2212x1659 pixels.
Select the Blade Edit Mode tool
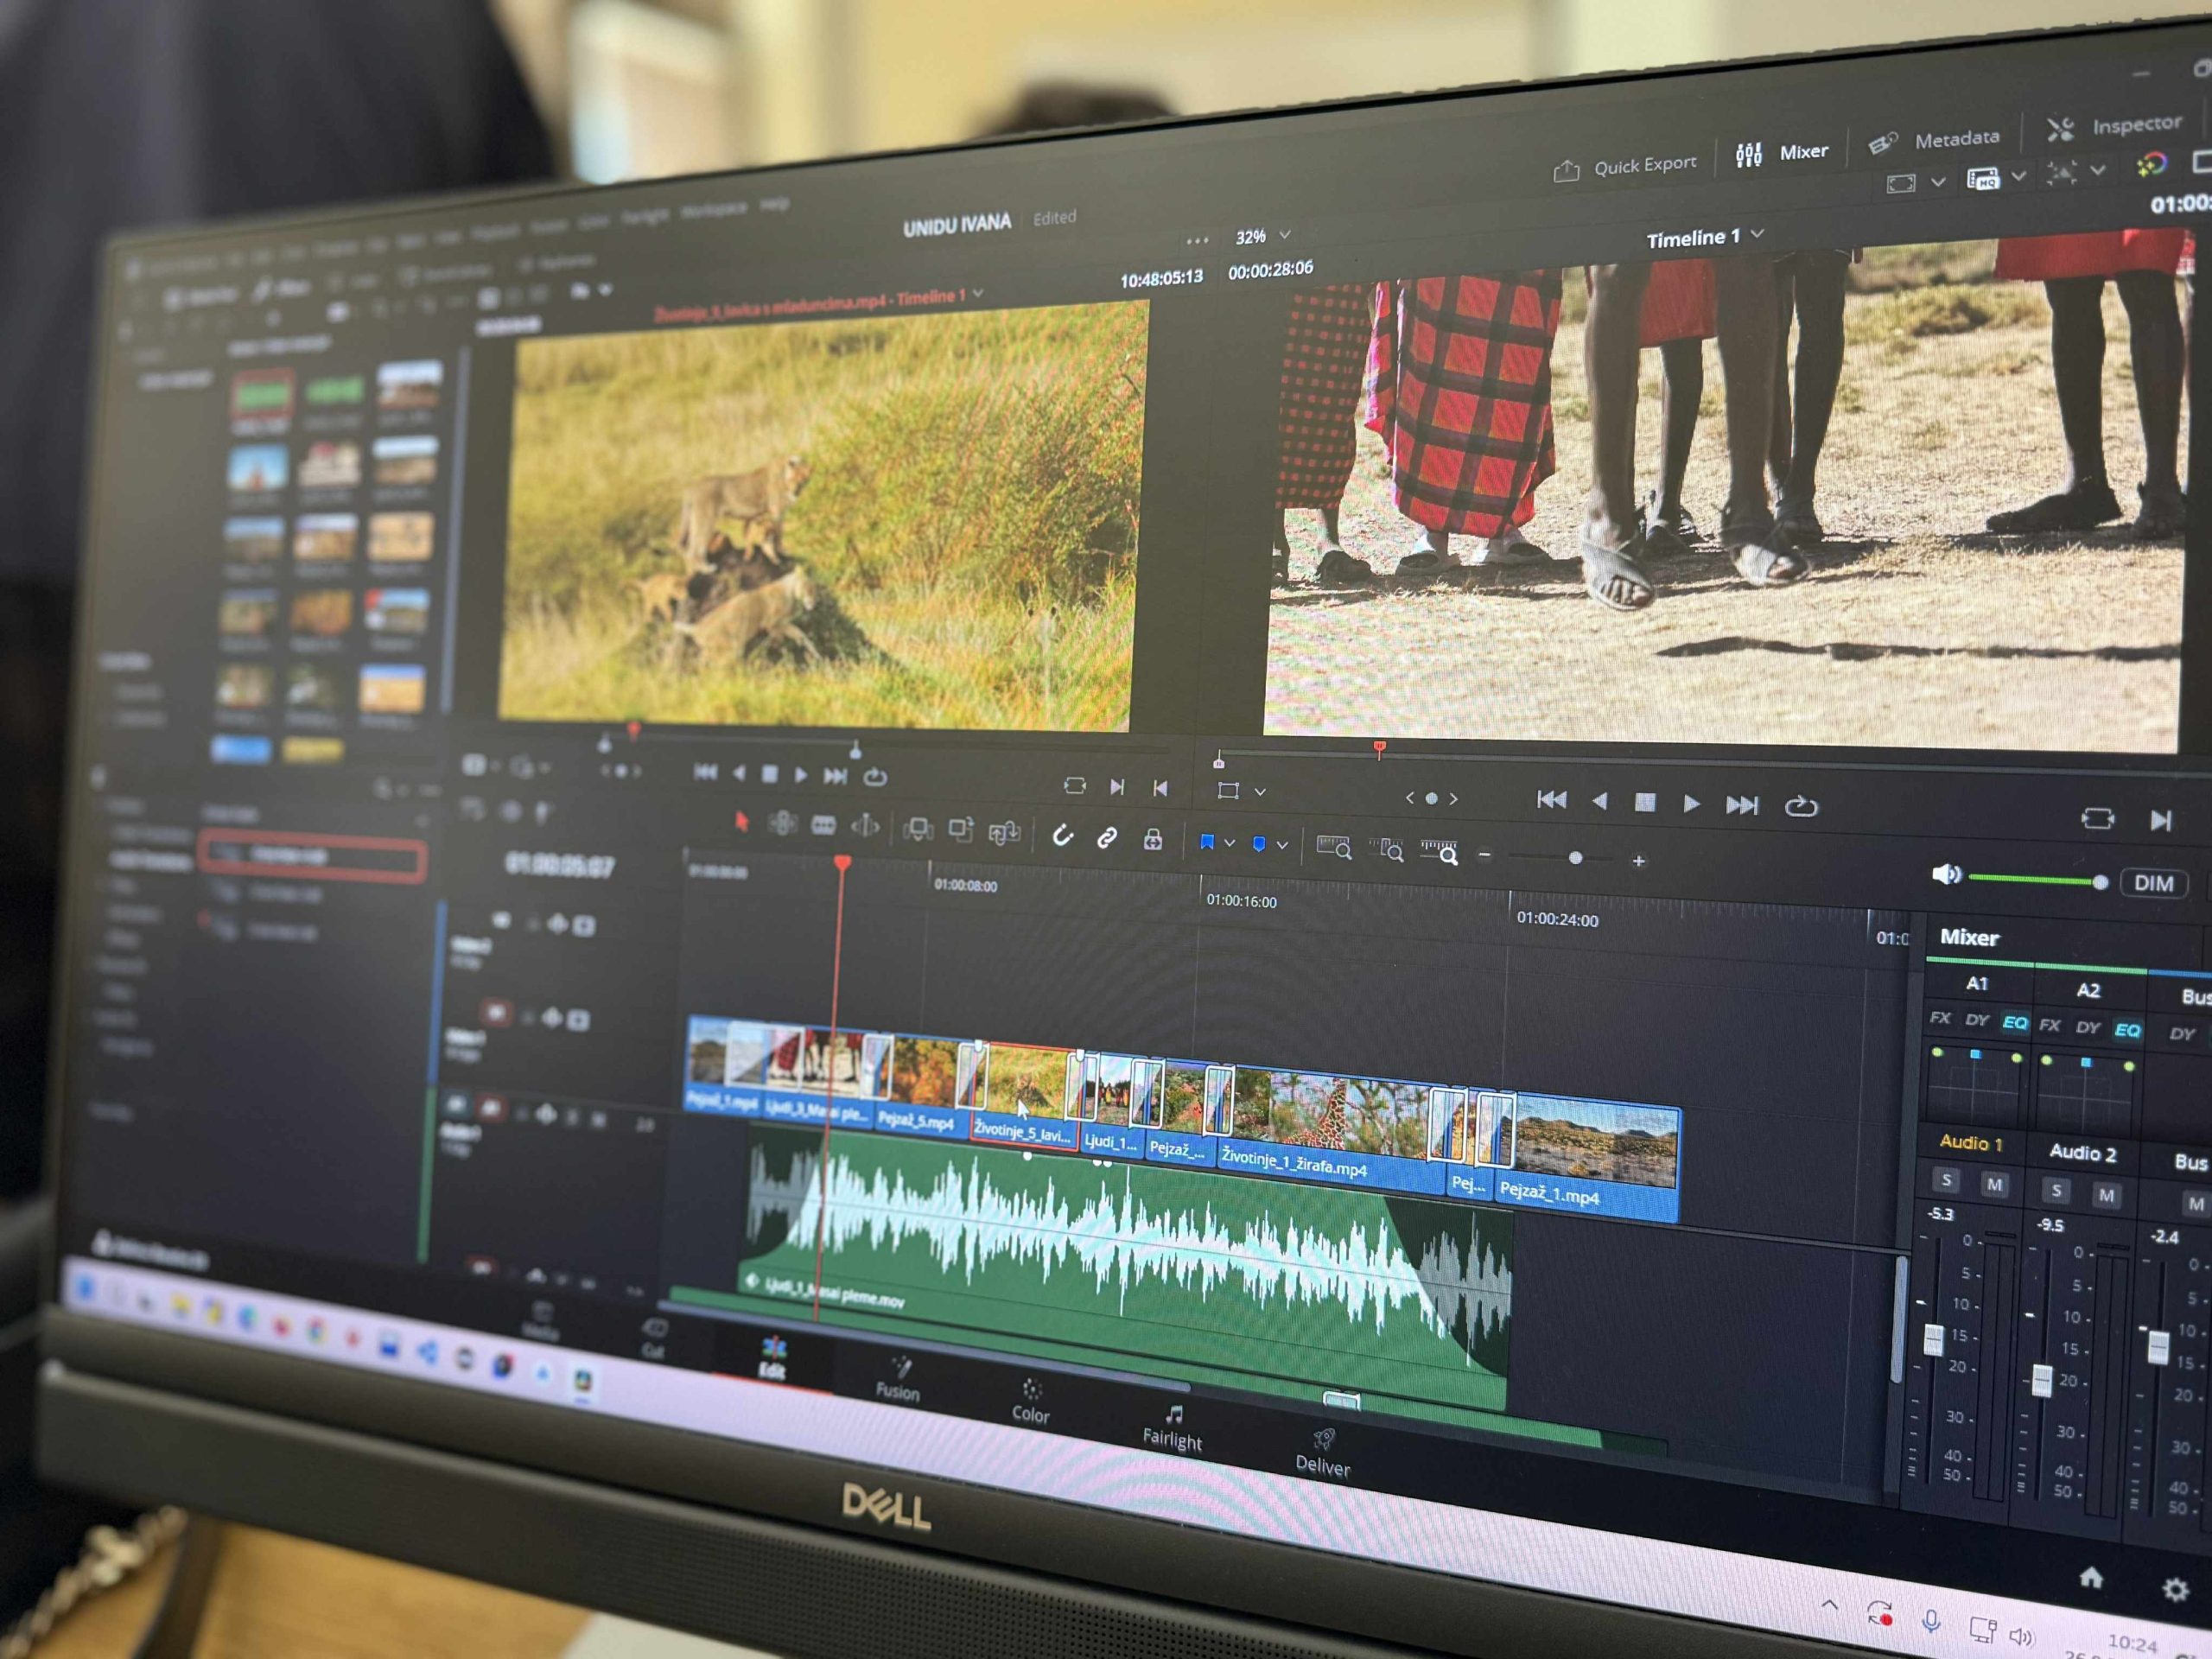click(x=823, y=825)
